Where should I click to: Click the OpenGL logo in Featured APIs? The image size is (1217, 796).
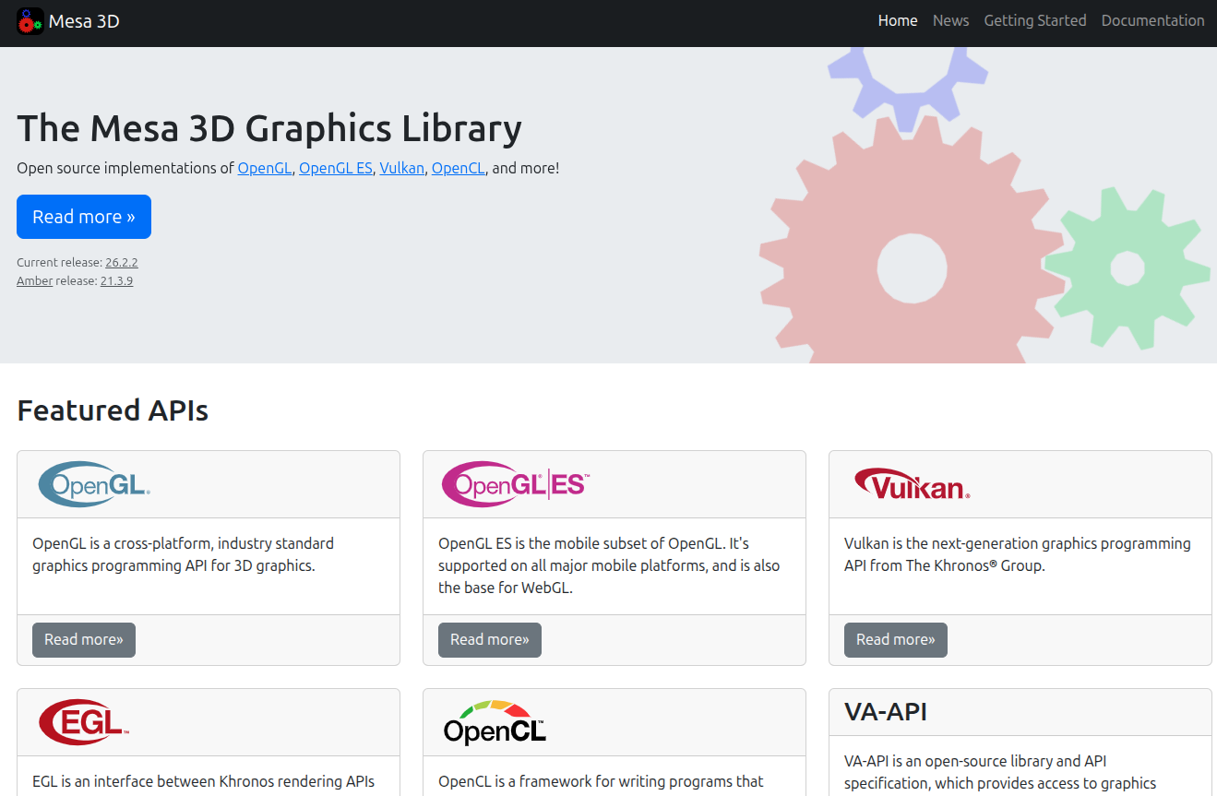point(94,484)
